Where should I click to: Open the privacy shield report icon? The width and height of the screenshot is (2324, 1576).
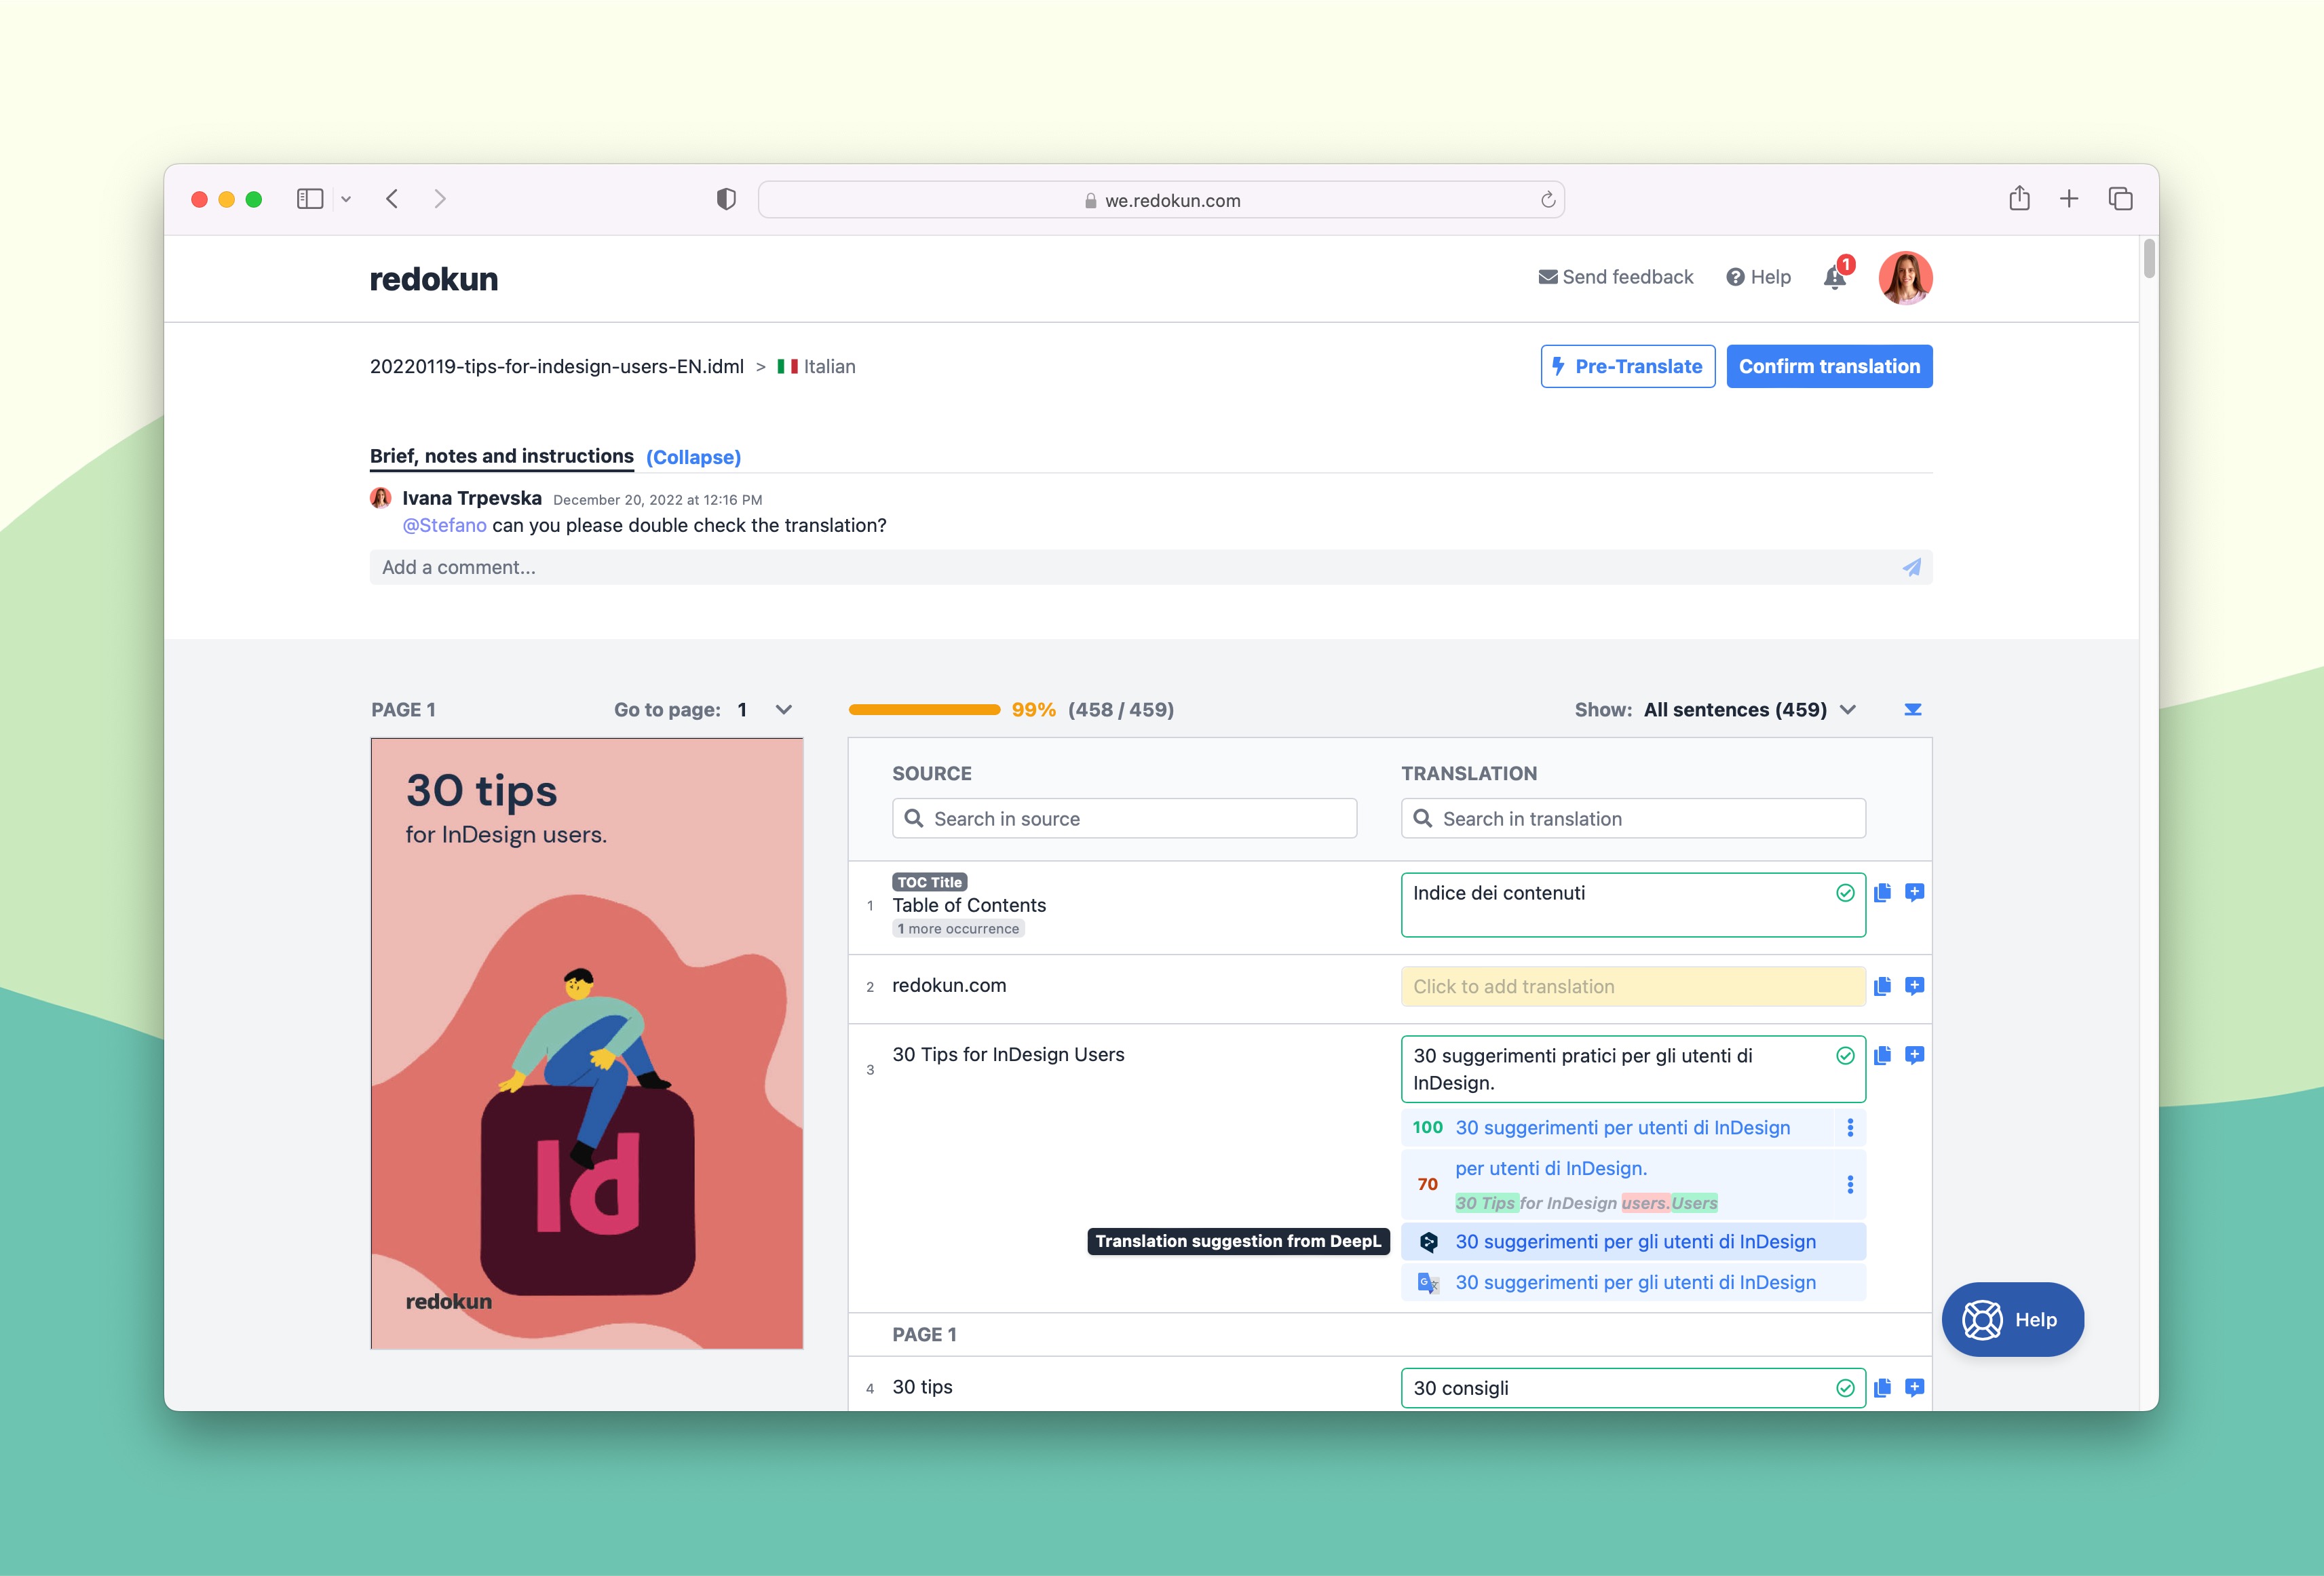726,199
